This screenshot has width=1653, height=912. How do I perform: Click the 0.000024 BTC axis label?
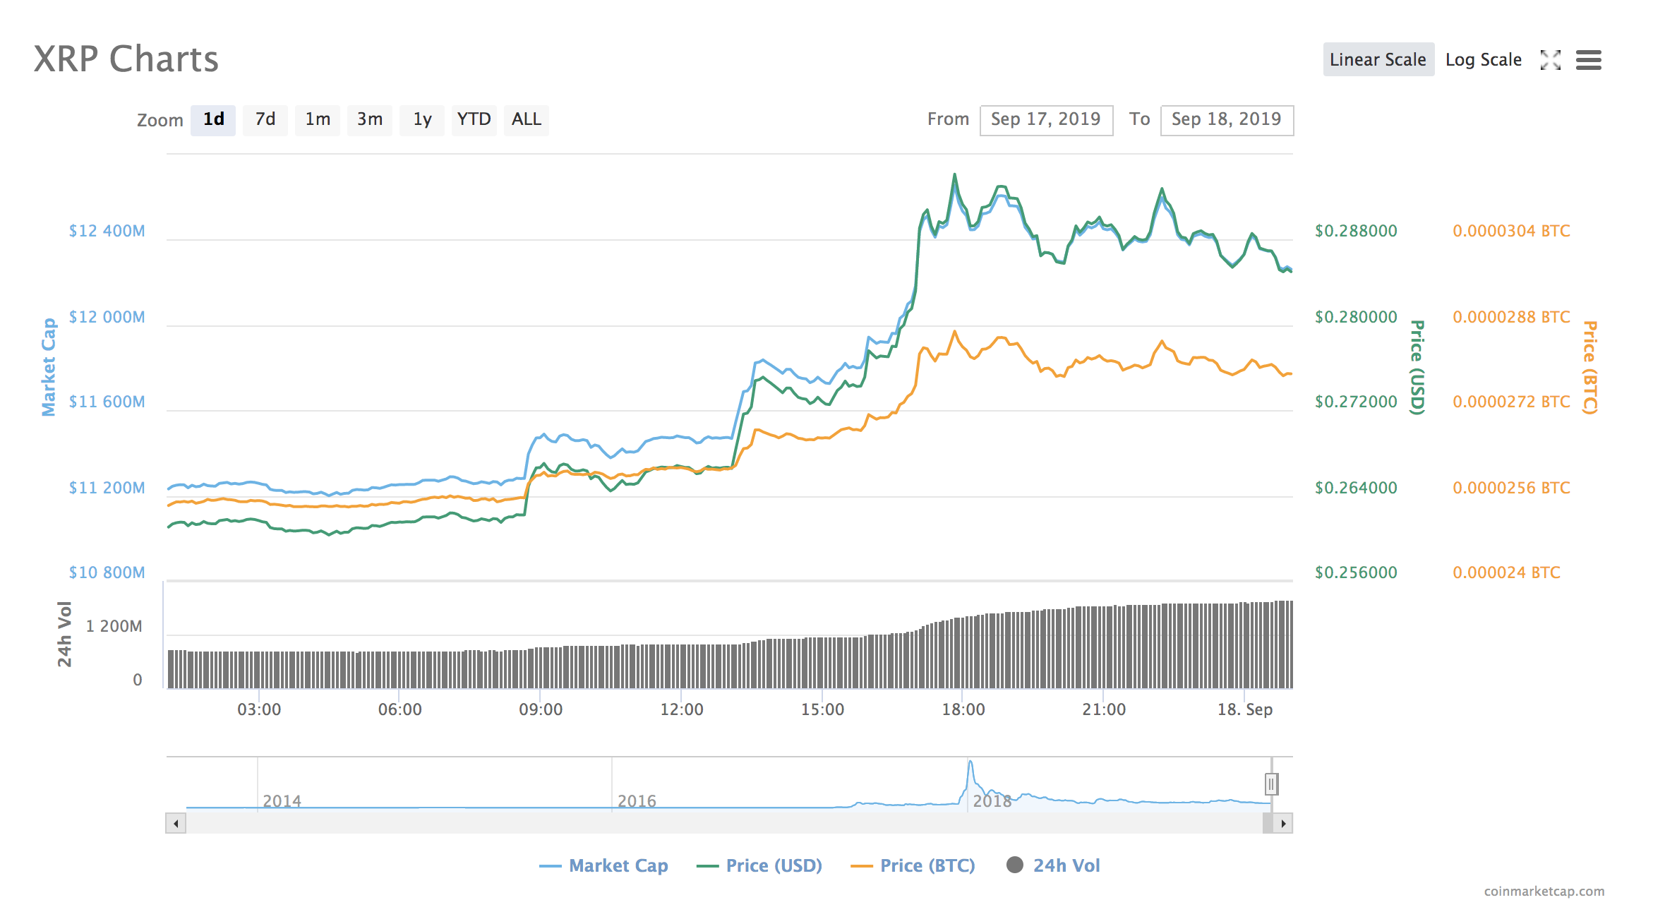click(1506, 572)
